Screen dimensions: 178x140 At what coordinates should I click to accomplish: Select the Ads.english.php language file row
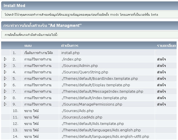pyautogui.click(x=101, y=130)
